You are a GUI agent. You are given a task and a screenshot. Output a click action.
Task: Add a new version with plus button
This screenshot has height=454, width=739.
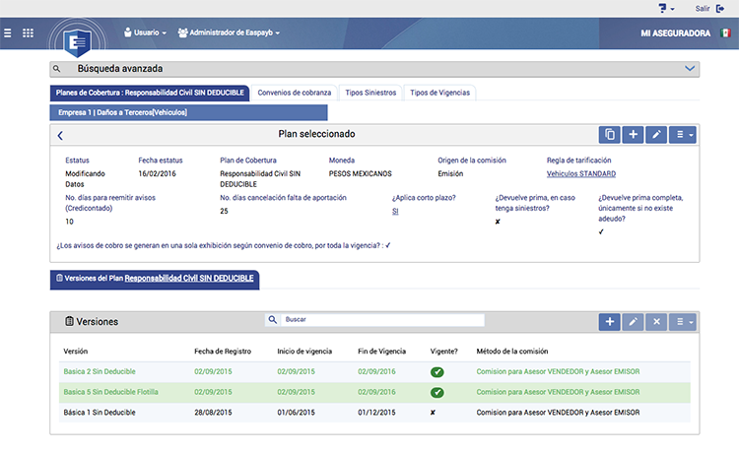click(x=609, y=322)
